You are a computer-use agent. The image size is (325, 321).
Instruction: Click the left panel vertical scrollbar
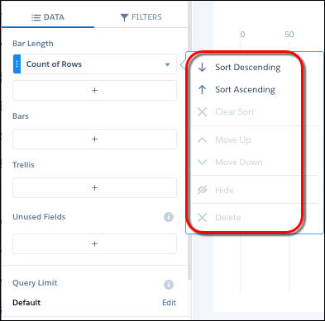tap(189, 140)
